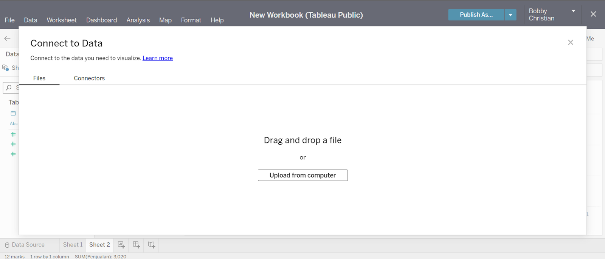Open the File menu

point(9,20)
